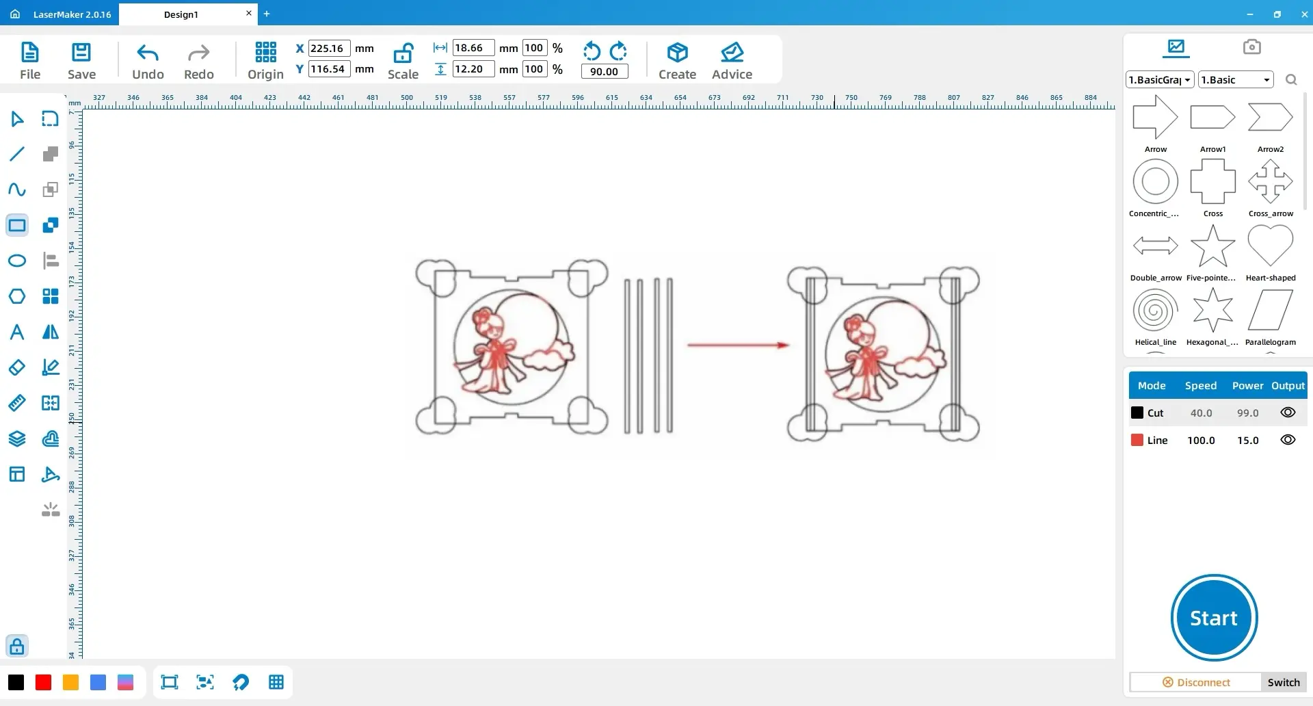This screenshot has width=1313, height=706.
Task: Open the Align objects tool
Action: [51, 261]
